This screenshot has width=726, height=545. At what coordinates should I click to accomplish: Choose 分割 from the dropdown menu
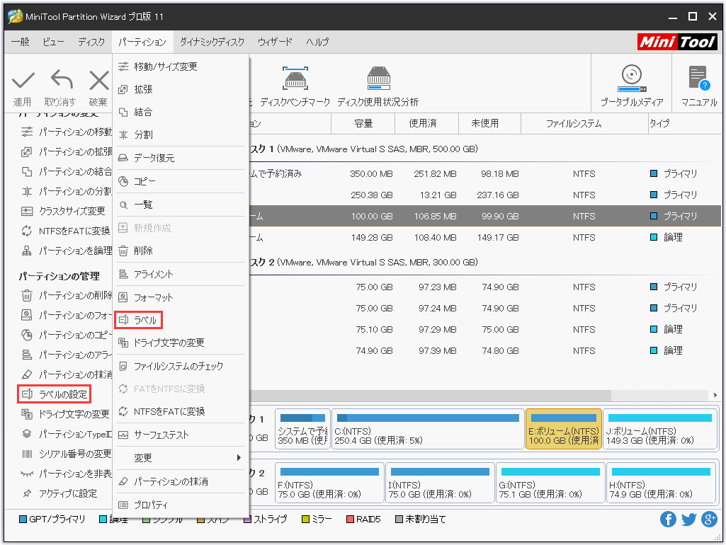pyautogui.click(x=181, y=134)
